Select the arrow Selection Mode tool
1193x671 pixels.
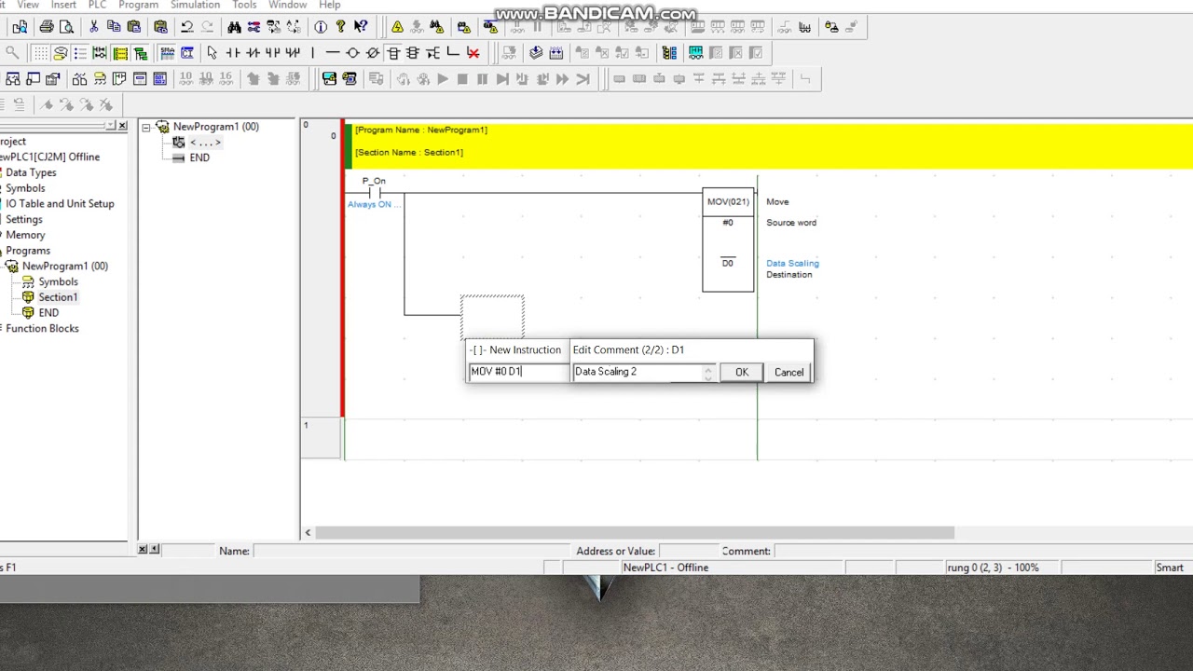pos(213,53)
